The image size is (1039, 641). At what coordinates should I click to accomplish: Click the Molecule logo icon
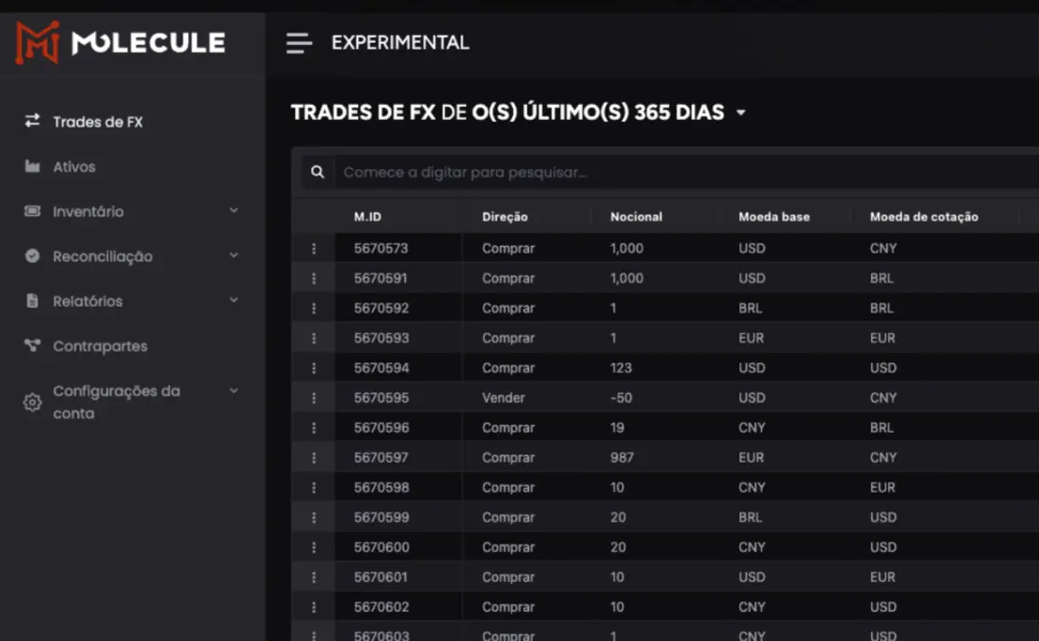(x=38, y=43)
